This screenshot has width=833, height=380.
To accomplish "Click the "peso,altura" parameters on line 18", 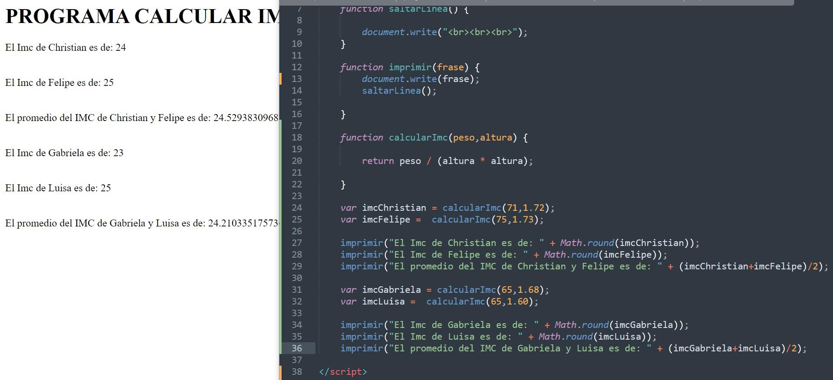I will (x=482, y=138).
